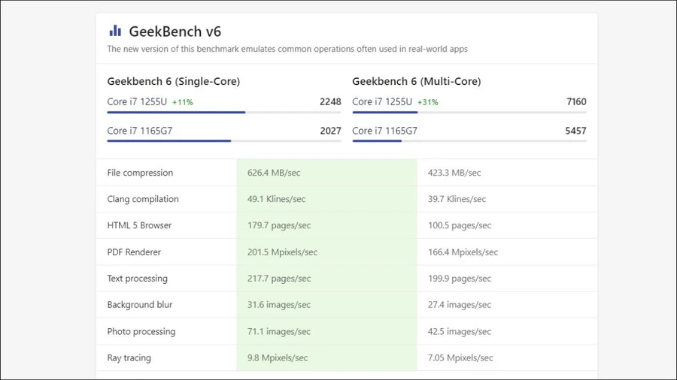Image resolution: width=677 pixels, height=380 pixels.
Task: Select the PDF Renderer row label
Action: [x=134, y=252]
